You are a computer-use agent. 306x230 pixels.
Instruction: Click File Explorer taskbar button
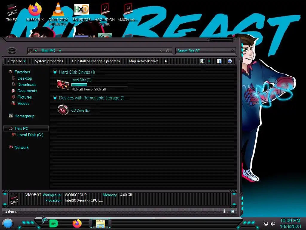click(100, 223)
